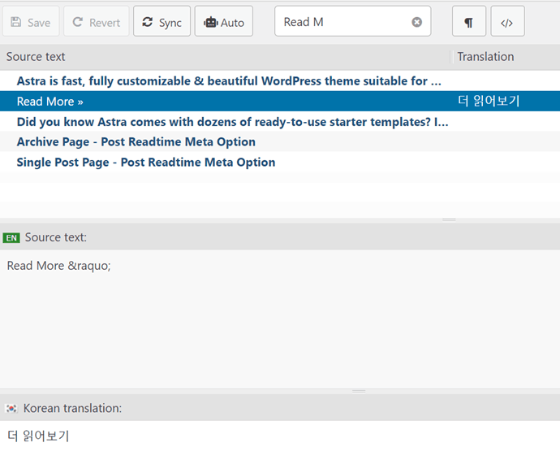This screenshot has height=460, width=560.
Task: Grab the divider handle above Source text pane
Action: 449,219
